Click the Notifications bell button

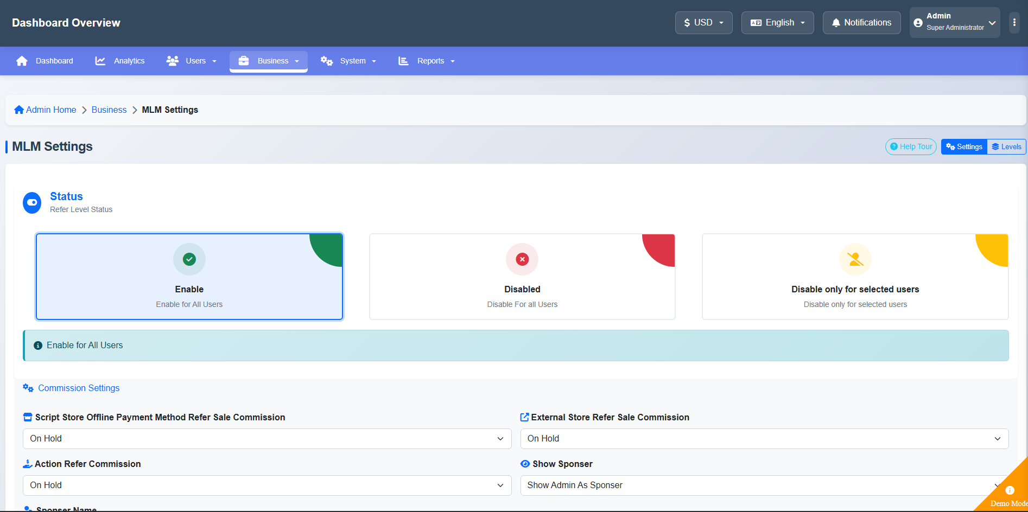[861, 23]
